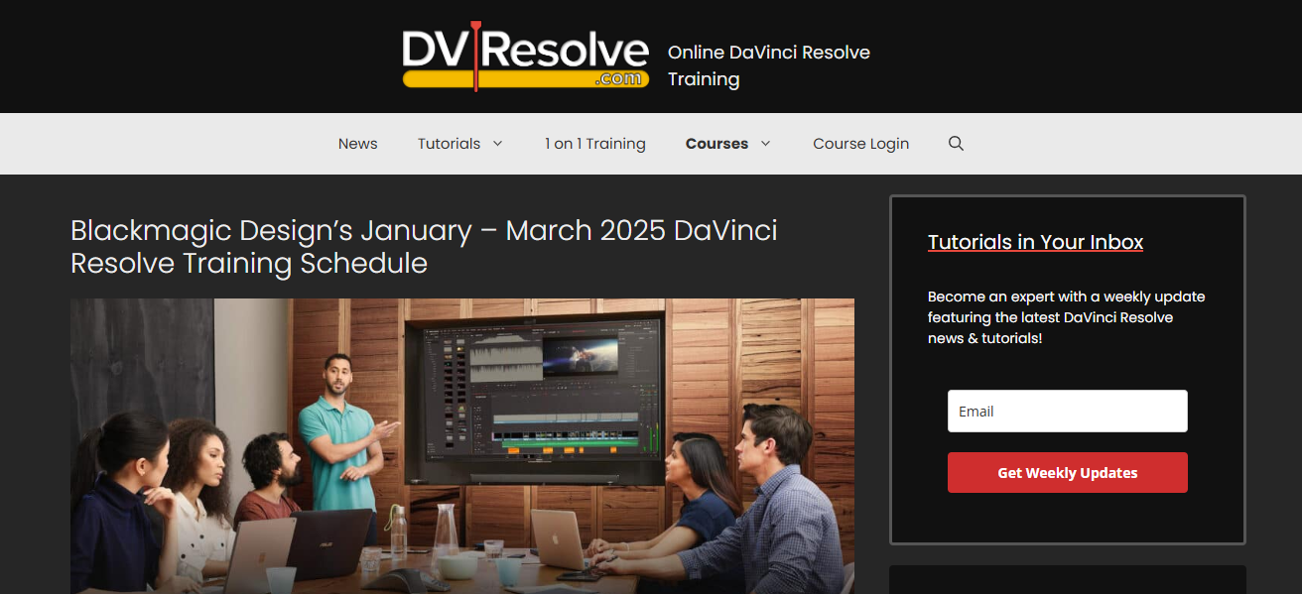Go to 1 on 1 Training
This screenshot has height=594, width=1302.
(x=594, y=144)
